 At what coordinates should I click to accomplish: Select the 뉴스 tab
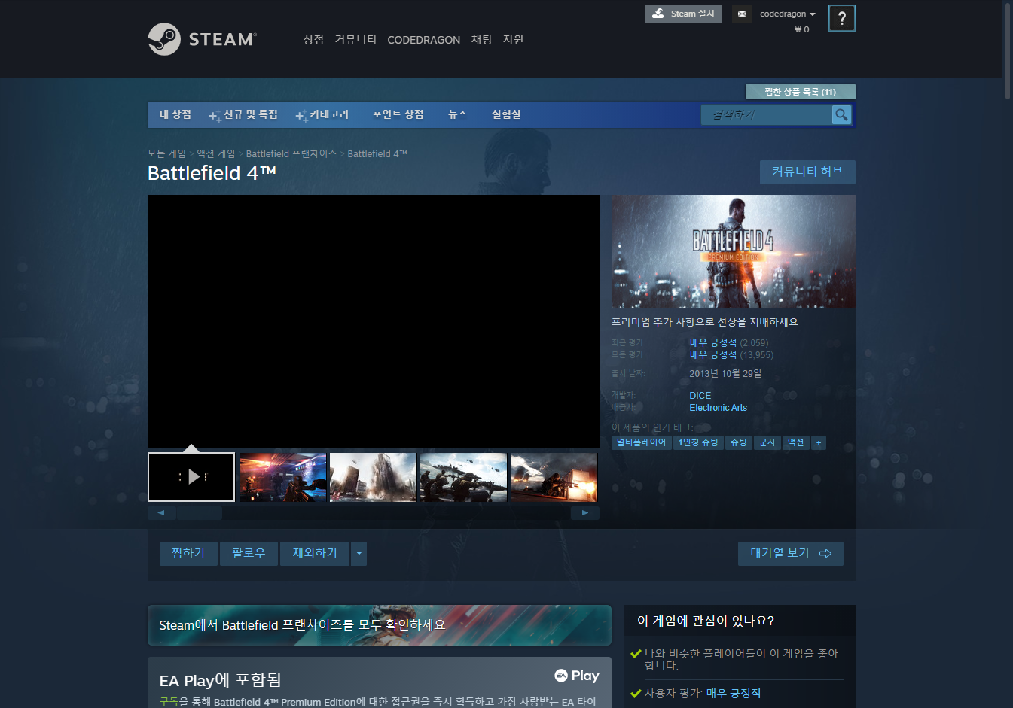[458, 114]
